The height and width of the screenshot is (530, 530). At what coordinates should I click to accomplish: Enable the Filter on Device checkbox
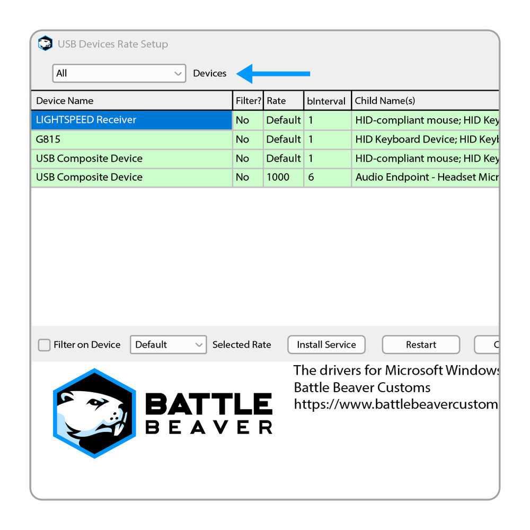pos(45,345)
